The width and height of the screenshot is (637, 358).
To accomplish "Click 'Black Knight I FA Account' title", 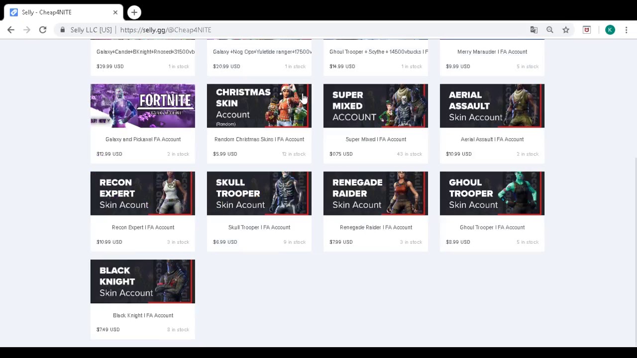I will [x=143, y=315].
